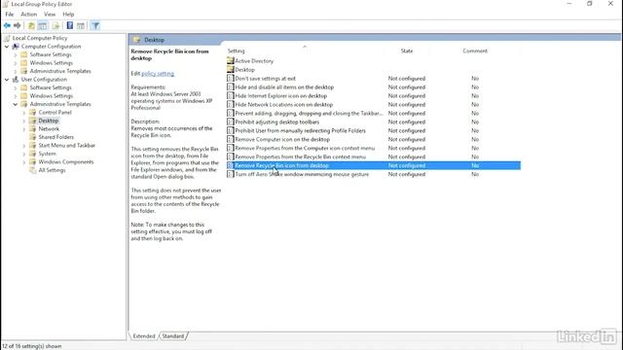Click the Desktop header folder icon
The image size is (623, 350).
[x=137, y=40]
